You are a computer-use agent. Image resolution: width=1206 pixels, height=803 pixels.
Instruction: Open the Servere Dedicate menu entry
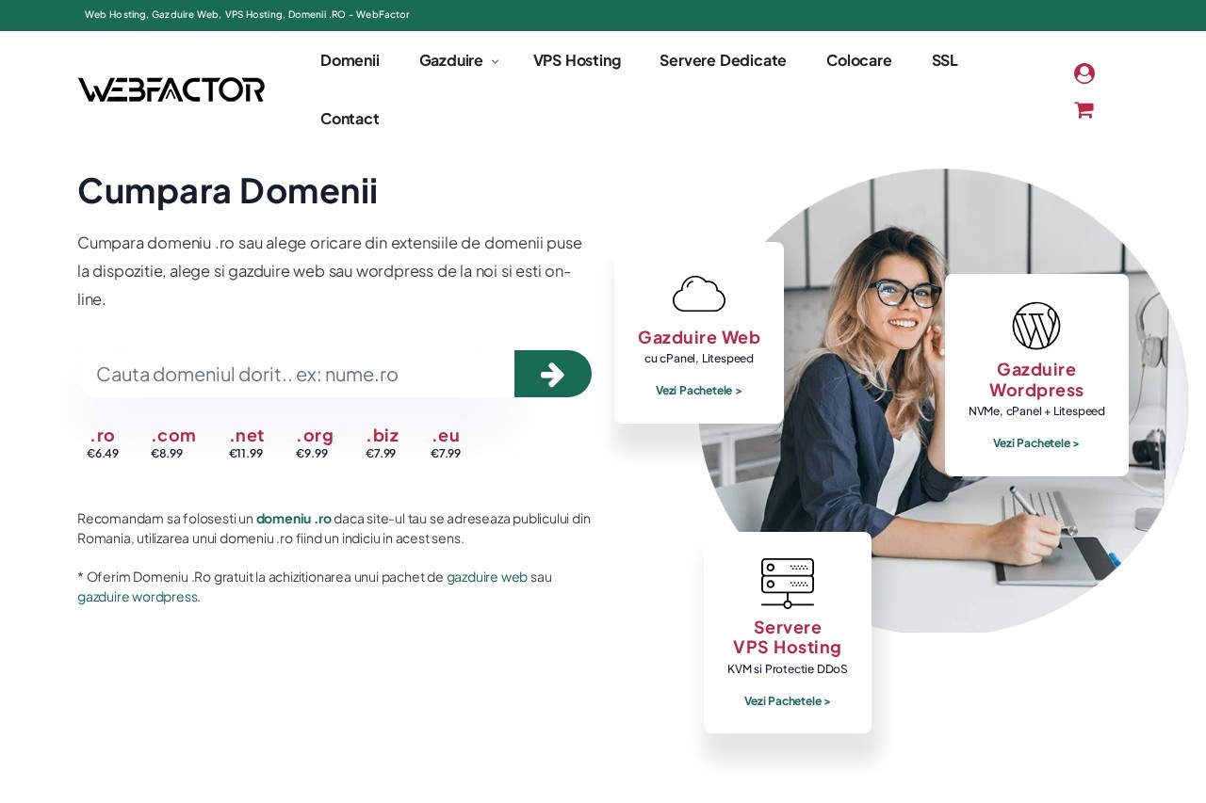[x=723, y=60]
